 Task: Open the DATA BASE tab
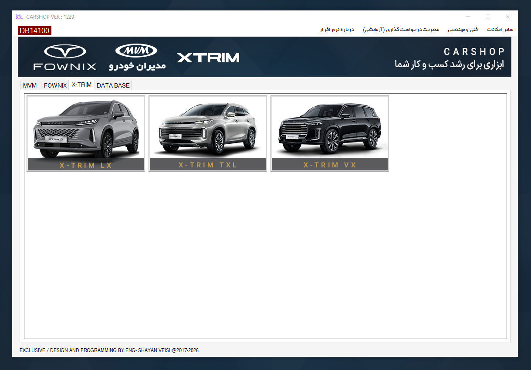coord(113,85)
